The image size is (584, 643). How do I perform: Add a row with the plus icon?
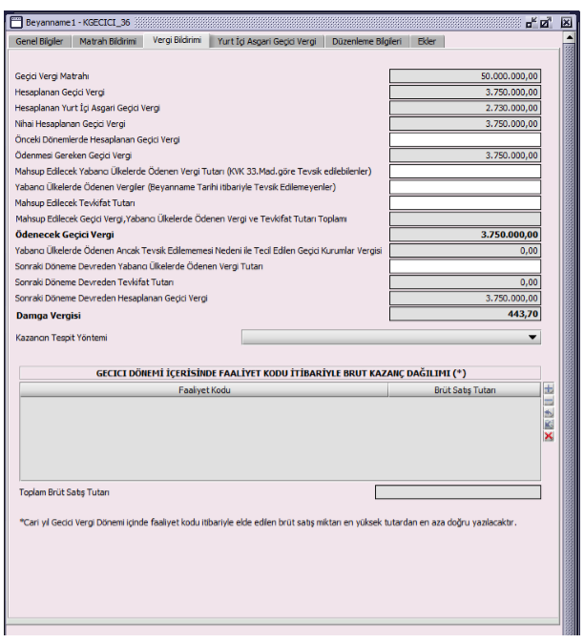pyautogui.click(x=549, y=388)
